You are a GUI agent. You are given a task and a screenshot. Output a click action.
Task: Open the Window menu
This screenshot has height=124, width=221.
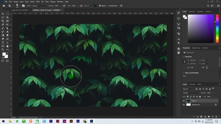60,2
